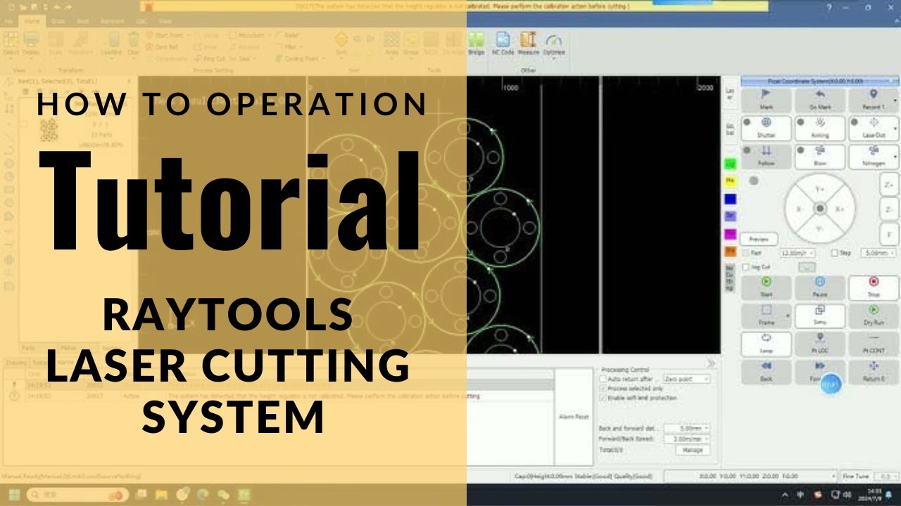901x506 pixels.
Task: Select the Measure tool
Action: (x=528, y=43)
